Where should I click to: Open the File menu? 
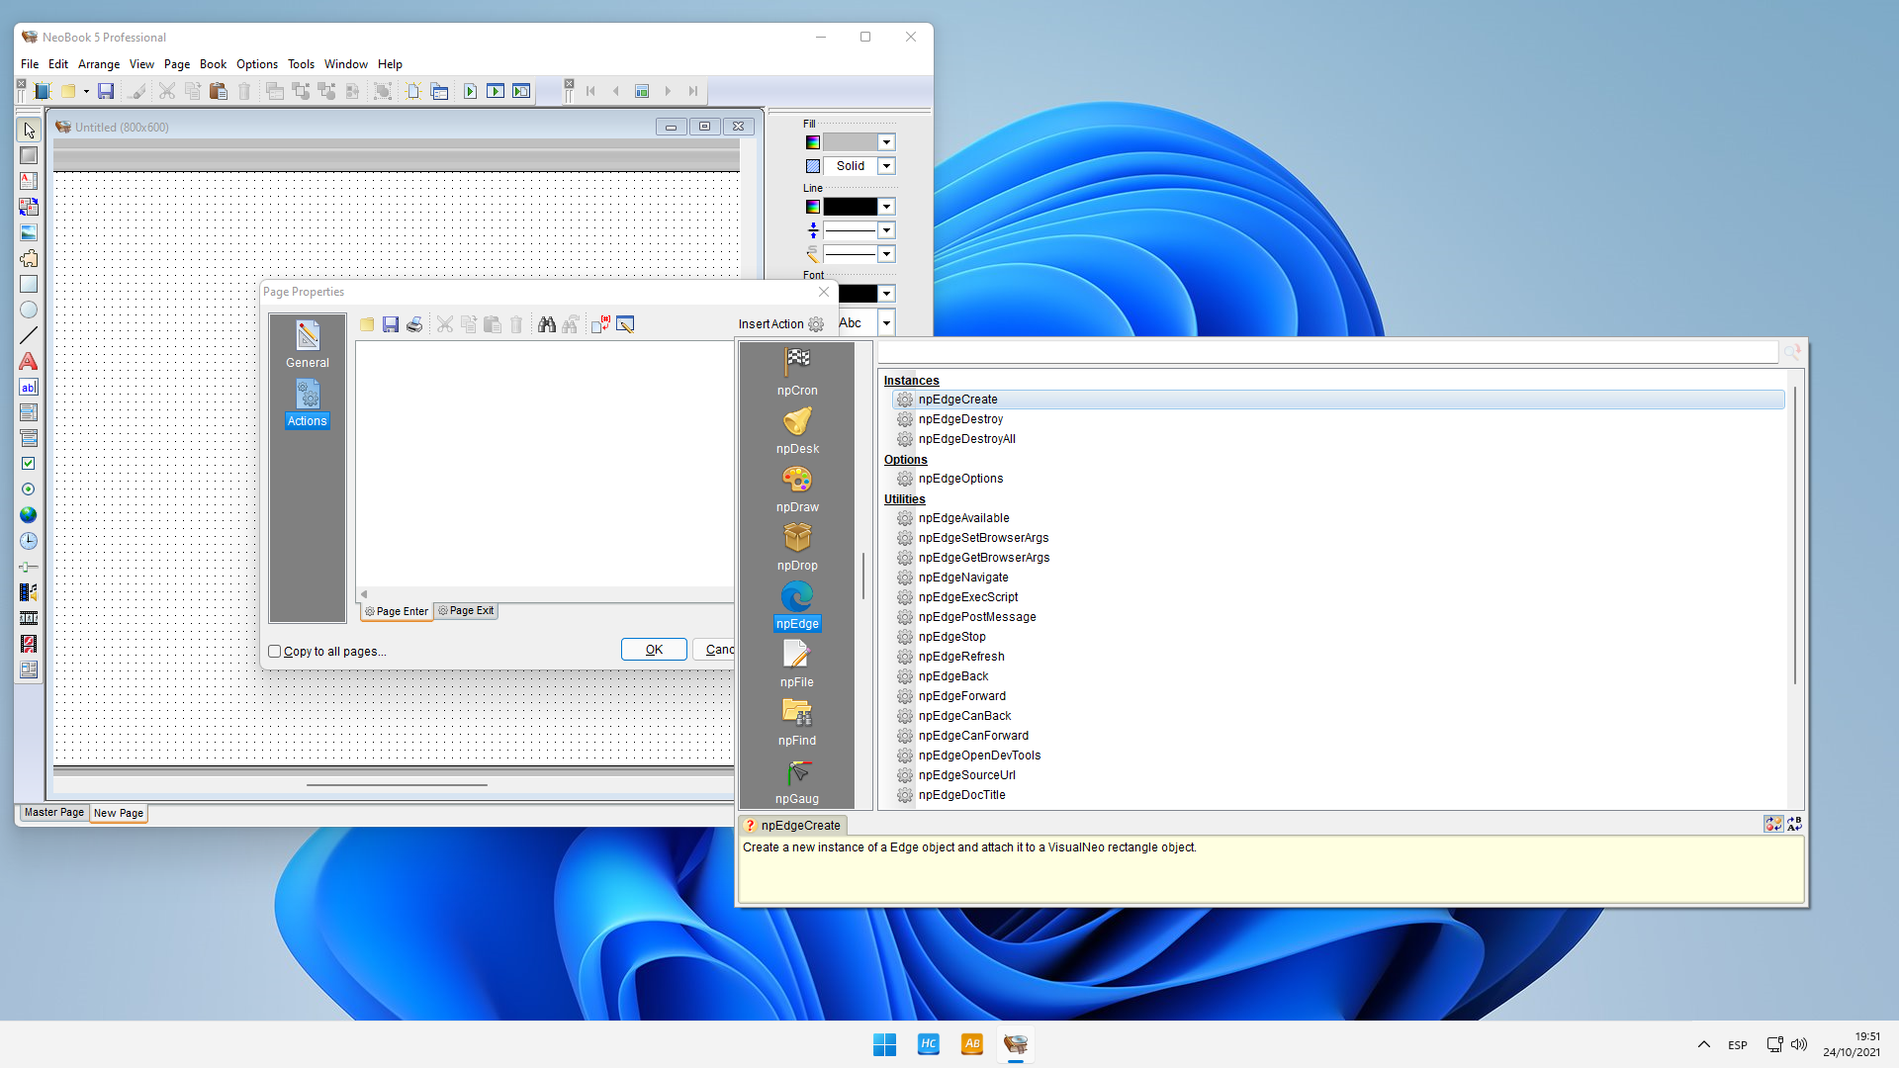click(30, 64)
